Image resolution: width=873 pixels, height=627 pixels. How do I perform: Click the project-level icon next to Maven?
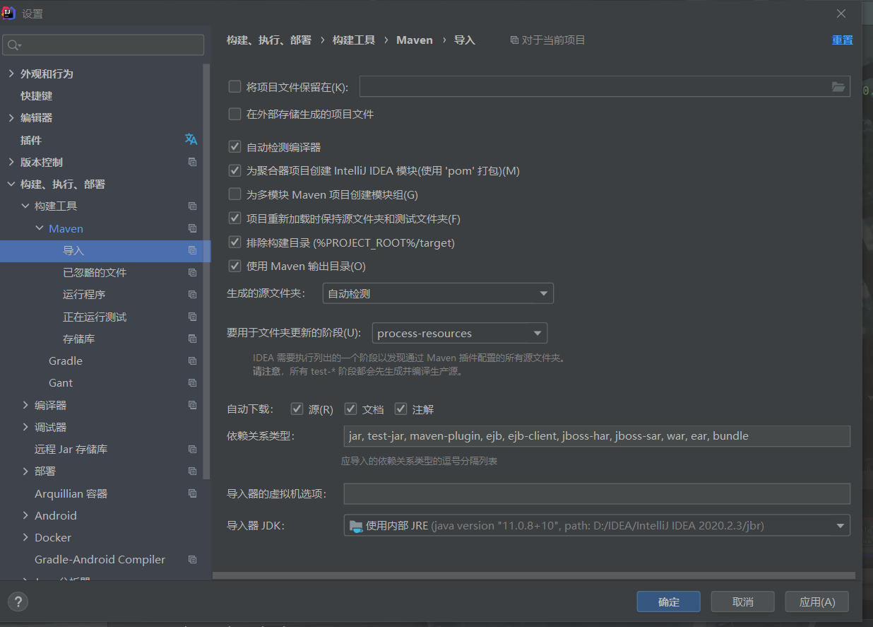coord(192,228)
